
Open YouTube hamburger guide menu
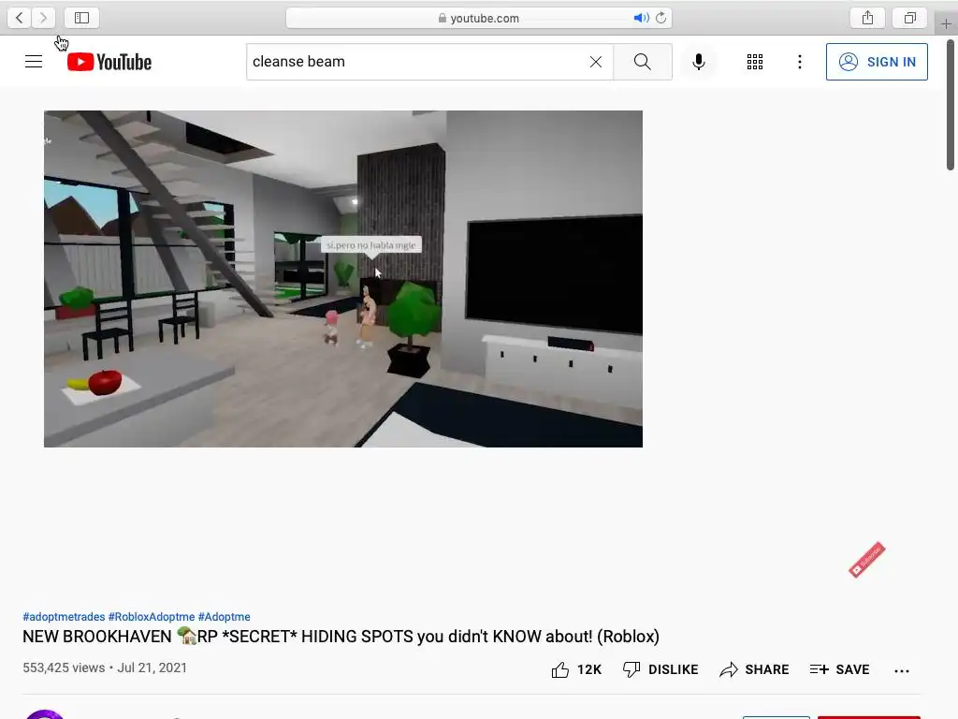[34, 62]
